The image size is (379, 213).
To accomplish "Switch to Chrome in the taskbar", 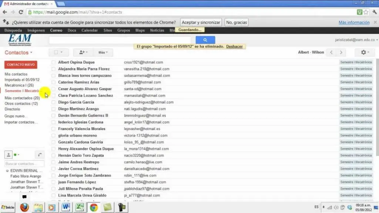I will [94, 207].
